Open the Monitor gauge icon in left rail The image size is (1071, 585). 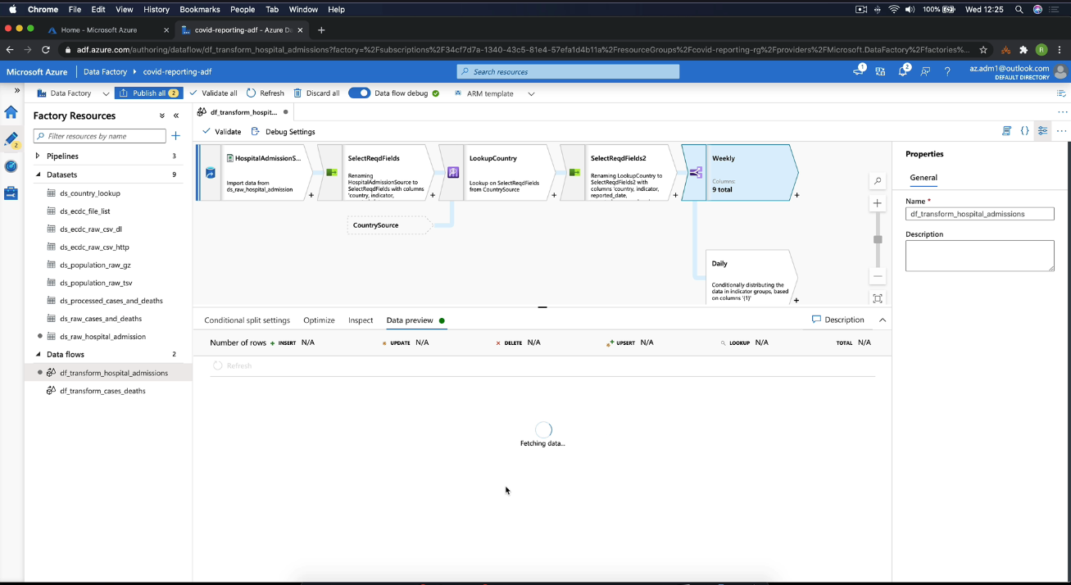coord(11,166)
